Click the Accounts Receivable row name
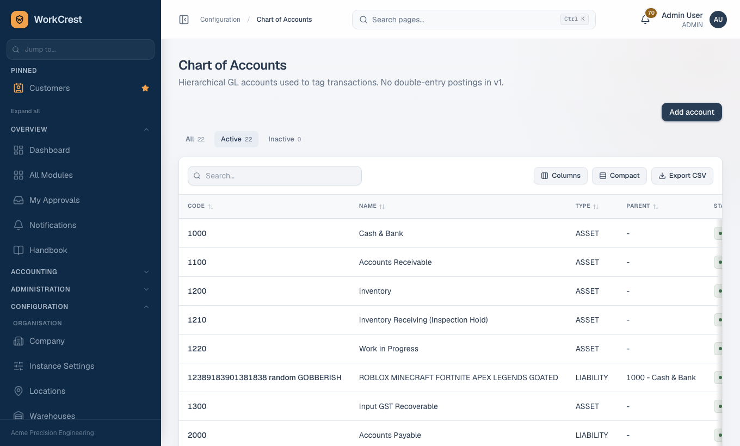740x446 pixels. [x=395, y=262]
